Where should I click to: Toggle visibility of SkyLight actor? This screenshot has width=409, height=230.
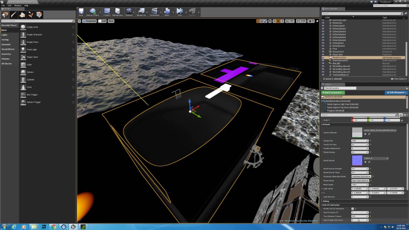coord(323,63)
